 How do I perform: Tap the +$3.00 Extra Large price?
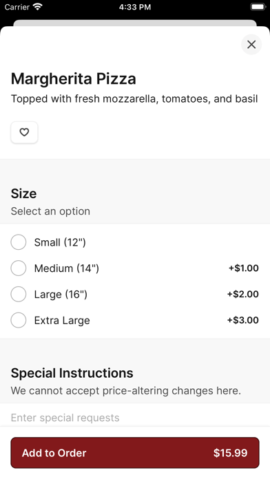click(242, 320)
